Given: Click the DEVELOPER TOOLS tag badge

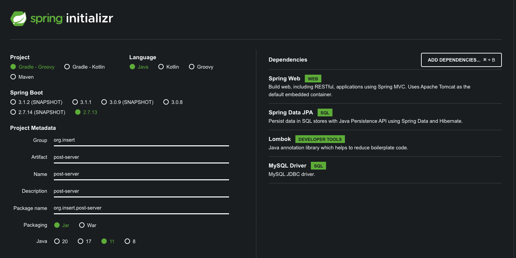Looking at the screenshot, I should pyautogui.click(x=320, y=139).
